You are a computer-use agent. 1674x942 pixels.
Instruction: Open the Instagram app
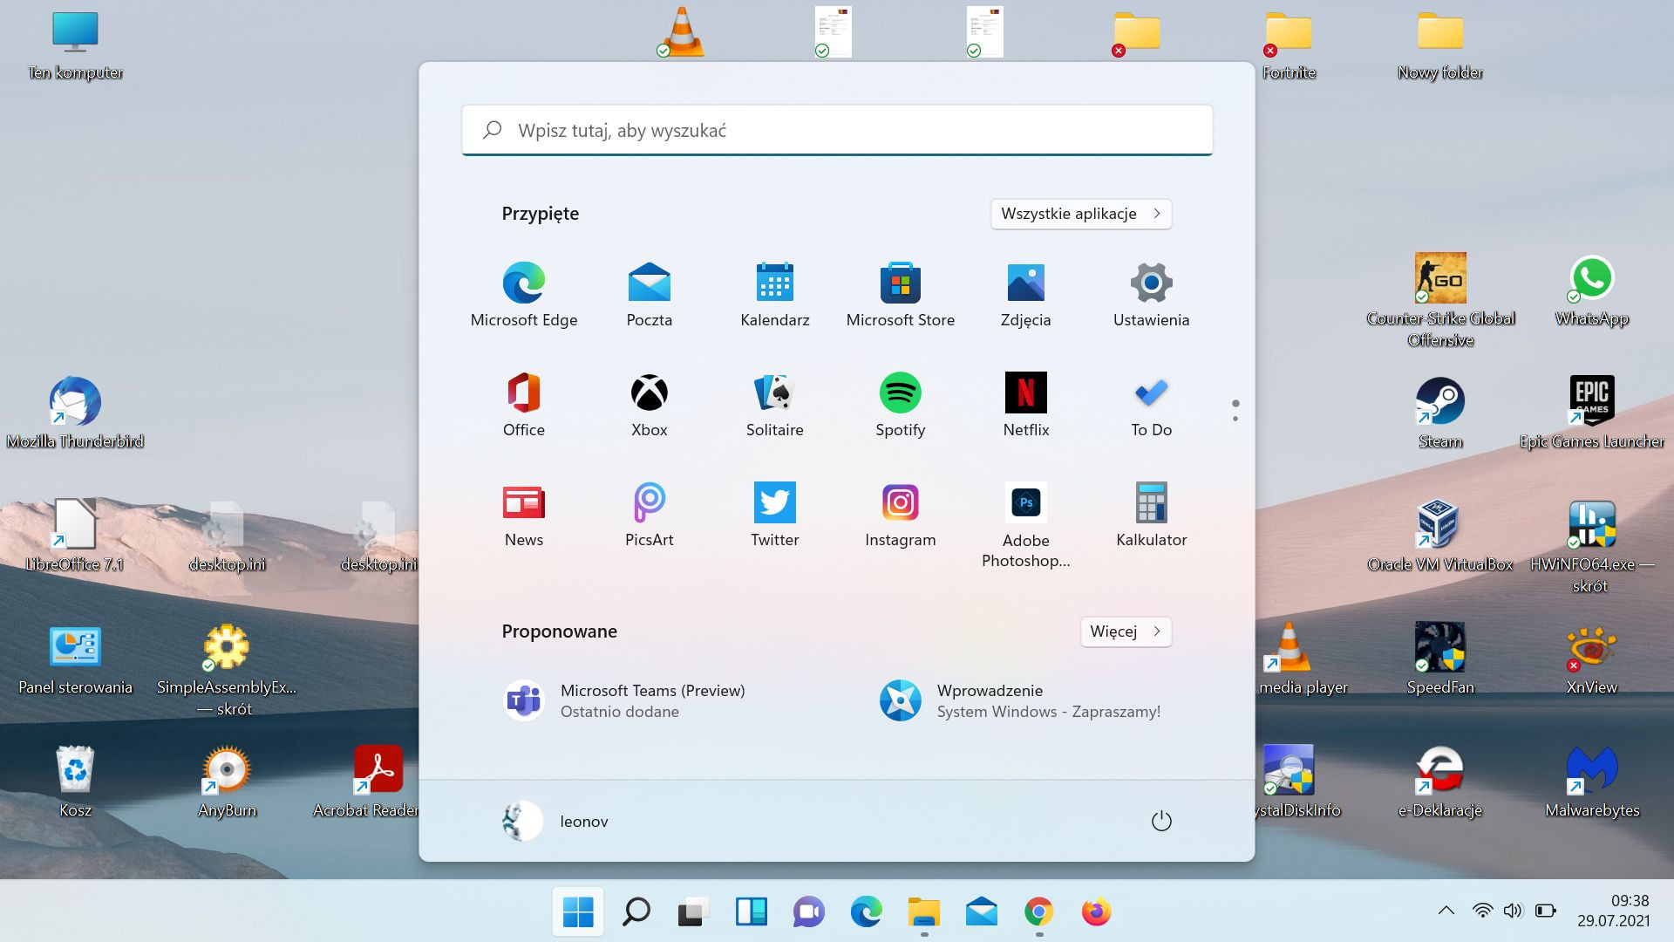click(x=901, y=515)
